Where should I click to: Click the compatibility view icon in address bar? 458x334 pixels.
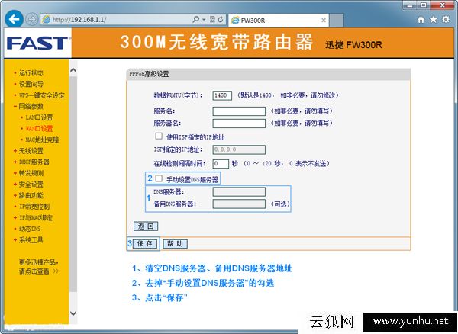point(213,20)
